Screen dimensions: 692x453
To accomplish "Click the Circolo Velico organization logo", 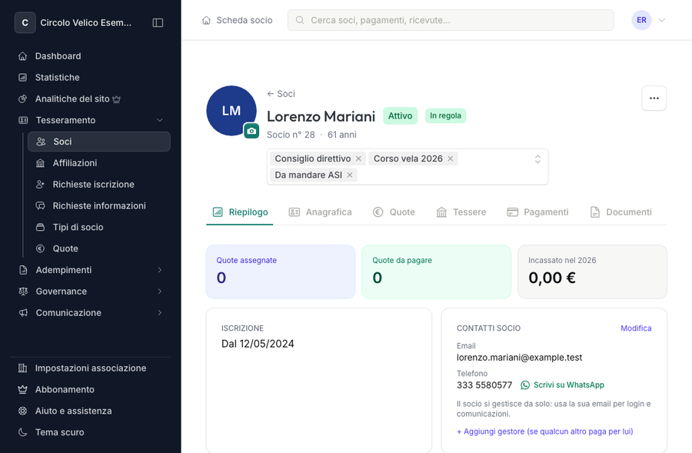I will (x=25, y=22).
